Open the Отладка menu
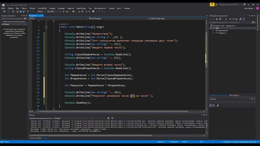 tap(52, 8)
